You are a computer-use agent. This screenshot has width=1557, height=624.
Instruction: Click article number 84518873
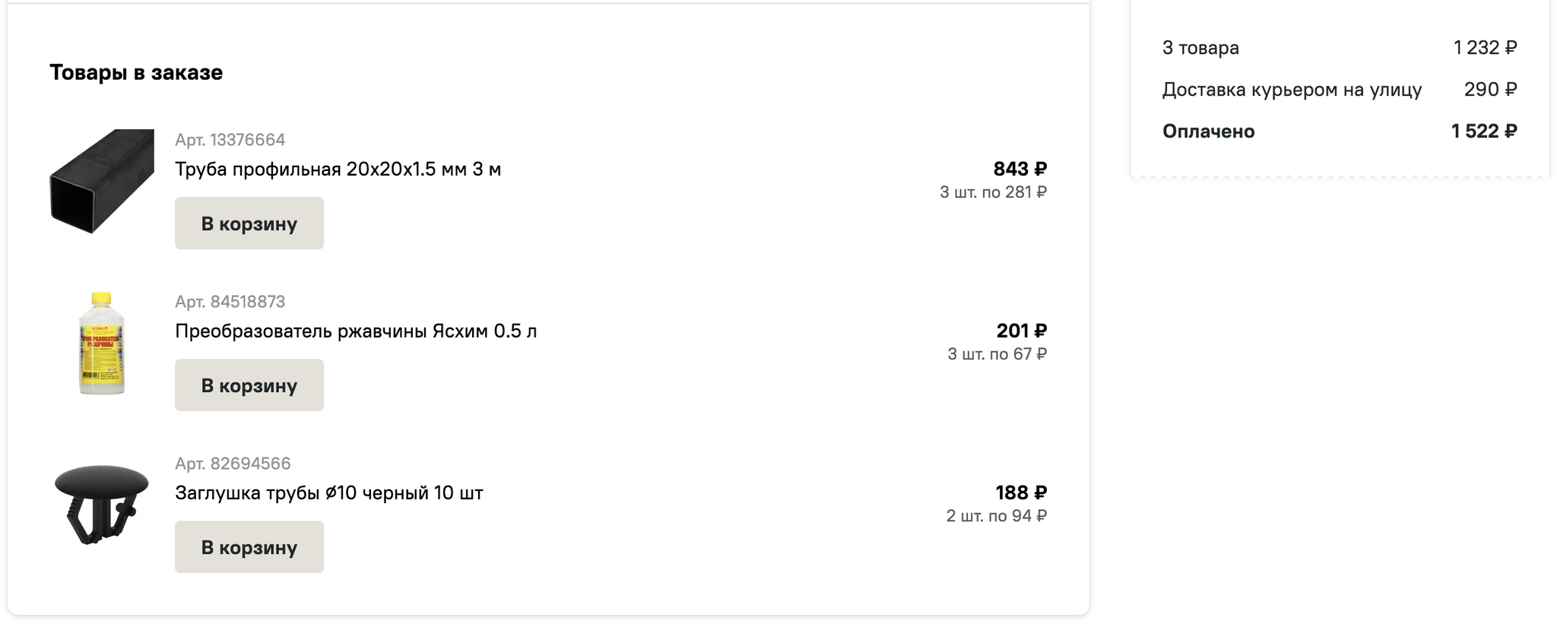pos(230,302)
